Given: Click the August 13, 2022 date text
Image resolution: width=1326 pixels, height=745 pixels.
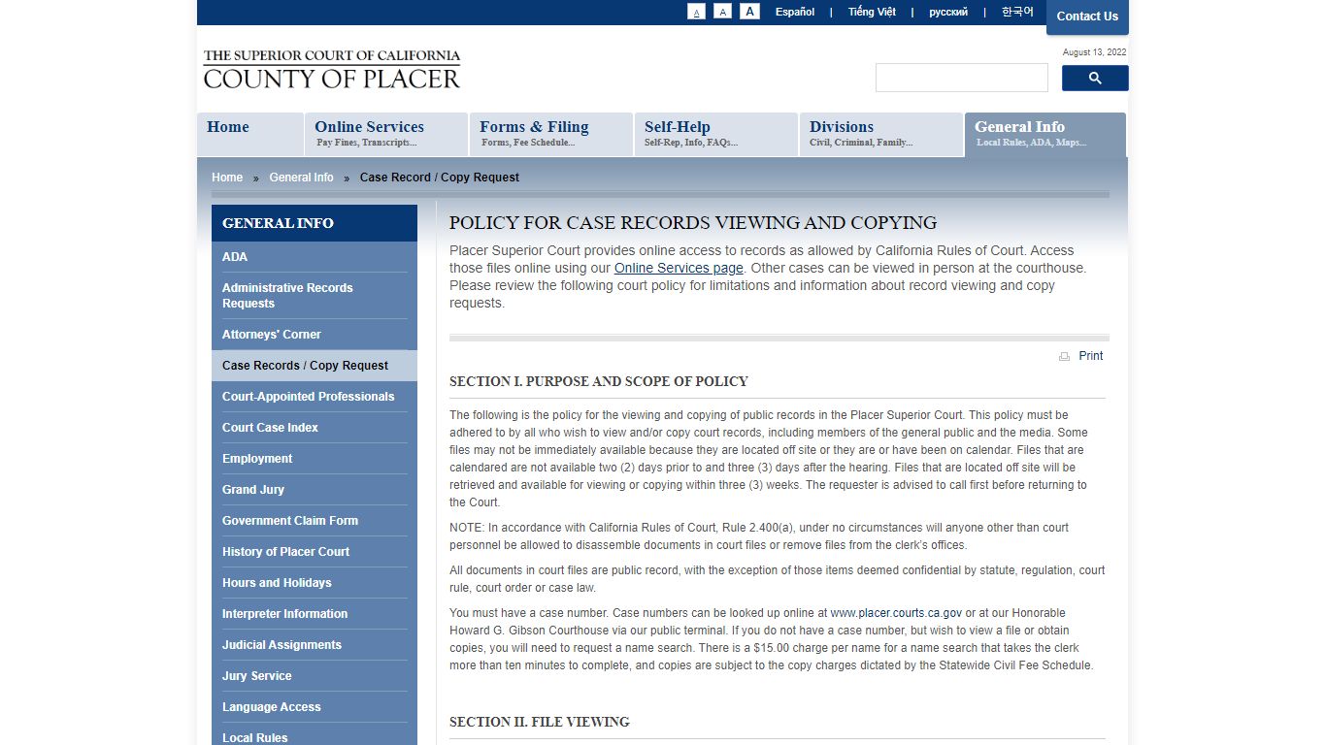Looking at the screenshot, I should 1095,52.
